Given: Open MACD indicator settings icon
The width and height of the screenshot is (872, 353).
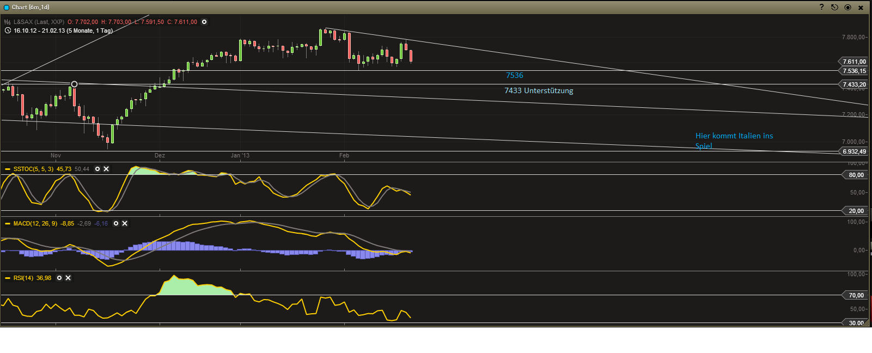Looking at the screenshot, I should point(116,223).
